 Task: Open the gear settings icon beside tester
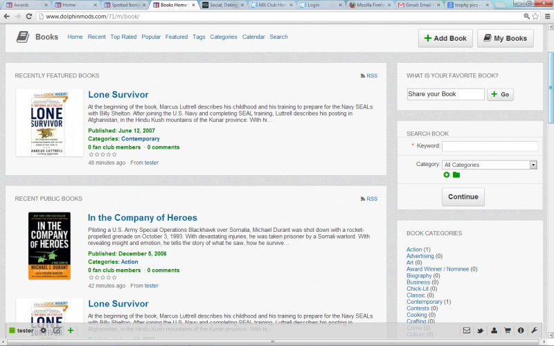(43, 331)
